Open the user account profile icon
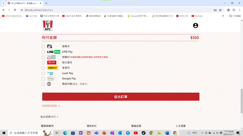The width and height of the screenshot is (243, 136). [195, 25]
